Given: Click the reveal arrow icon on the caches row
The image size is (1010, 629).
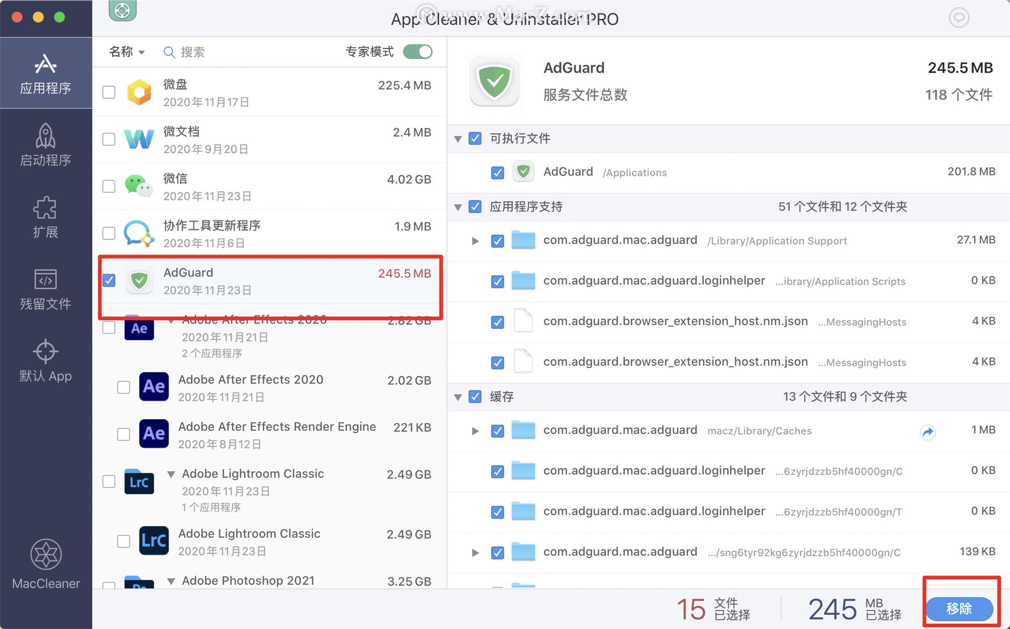Looking at the screenshot, I should (927, 432).
